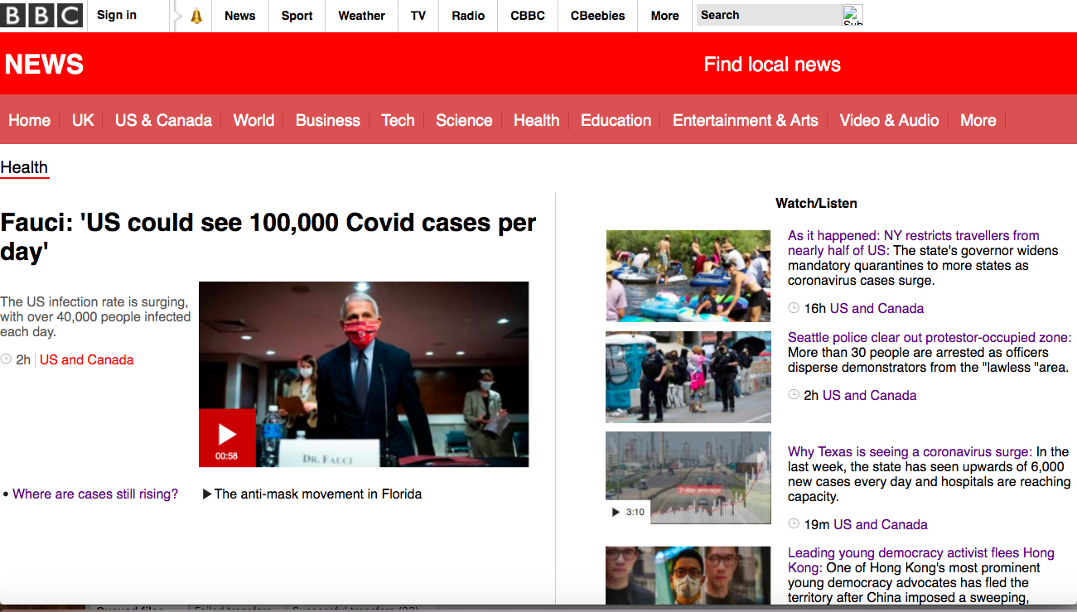The image size is (1077, 612).
Task: Open the UK section tab
Action: (x=83, y=120)
